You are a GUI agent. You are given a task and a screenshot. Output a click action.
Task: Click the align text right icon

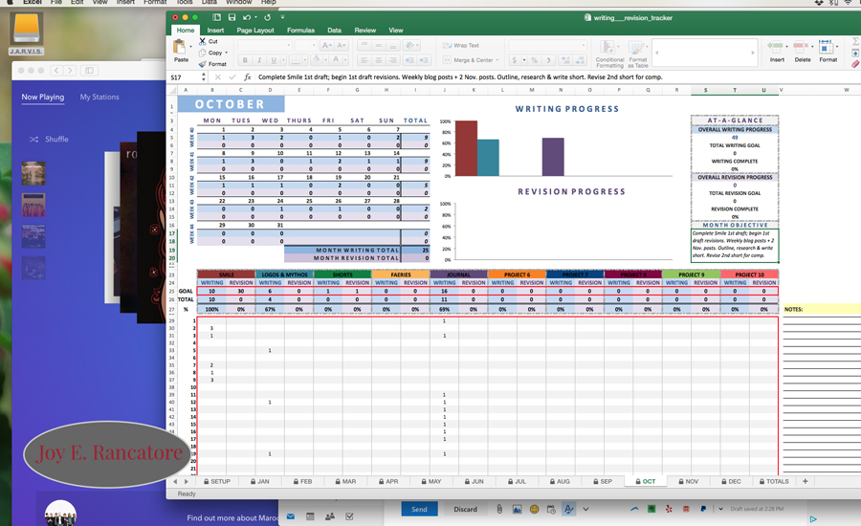(x=392, y=60)
